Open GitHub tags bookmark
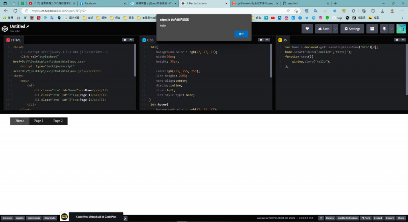 (337, 18)
